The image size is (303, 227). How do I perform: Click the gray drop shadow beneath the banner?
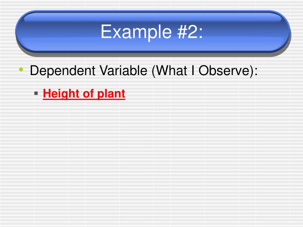coord(153,55)
